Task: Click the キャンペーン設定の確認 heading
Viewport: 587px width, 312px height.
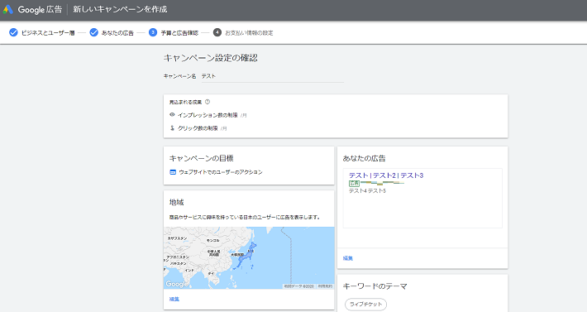Action: [210, 58]
